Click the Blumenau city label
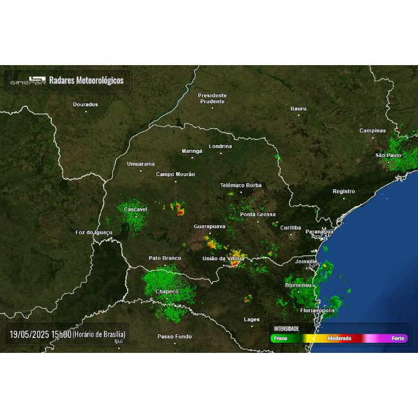The image size is (418, 418). [298, 285]
